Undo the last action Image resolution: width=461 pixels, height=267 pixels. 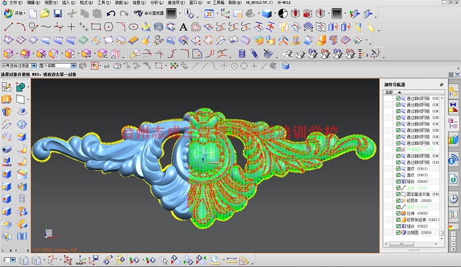111,14
